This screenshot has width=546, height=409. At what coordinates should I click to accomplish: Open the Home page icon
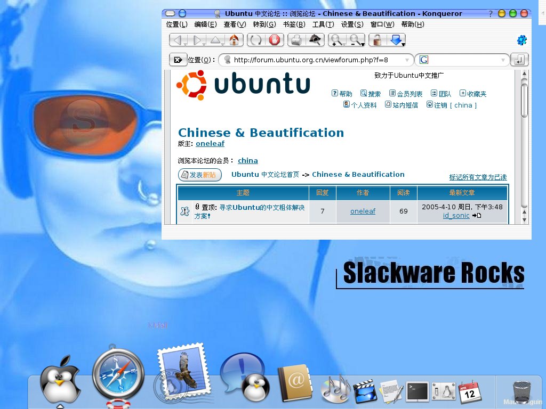point(235,40)
